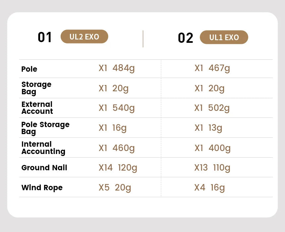285x232 pixels.
Task: Click the X1 502g External Account value
Action: 212,108
